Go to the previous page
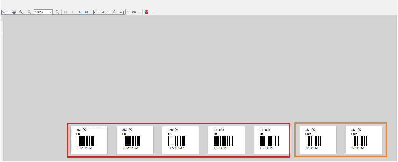This screenshot has height=162, width=398. (x=72, y=12)
